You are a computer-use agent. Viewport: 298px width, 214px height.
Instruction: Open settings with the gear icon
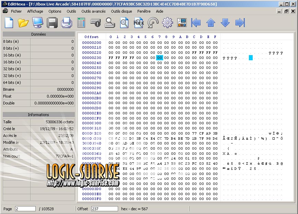coord(168,23)
